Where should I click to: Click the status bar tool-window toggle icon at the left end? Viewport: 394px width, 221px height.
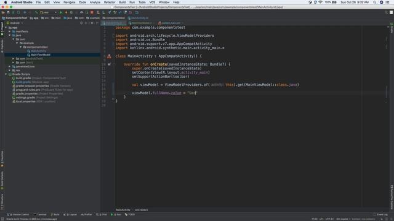(2, 219)
